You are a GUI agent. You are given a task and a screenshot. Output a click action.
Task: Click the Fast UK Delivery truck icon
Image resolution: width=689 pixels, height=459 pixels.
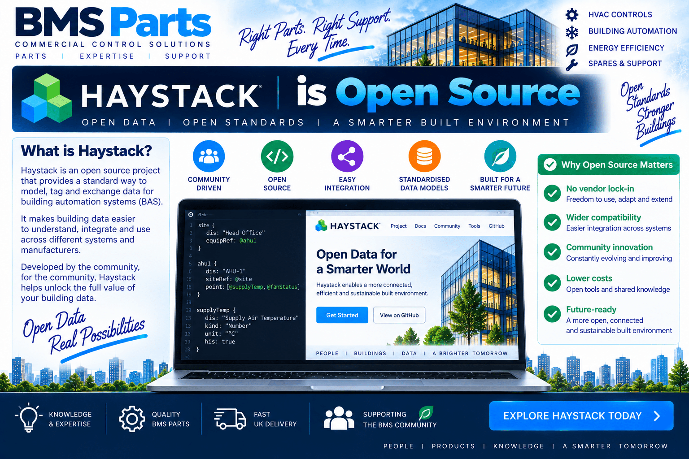click(x=230, y=419)
